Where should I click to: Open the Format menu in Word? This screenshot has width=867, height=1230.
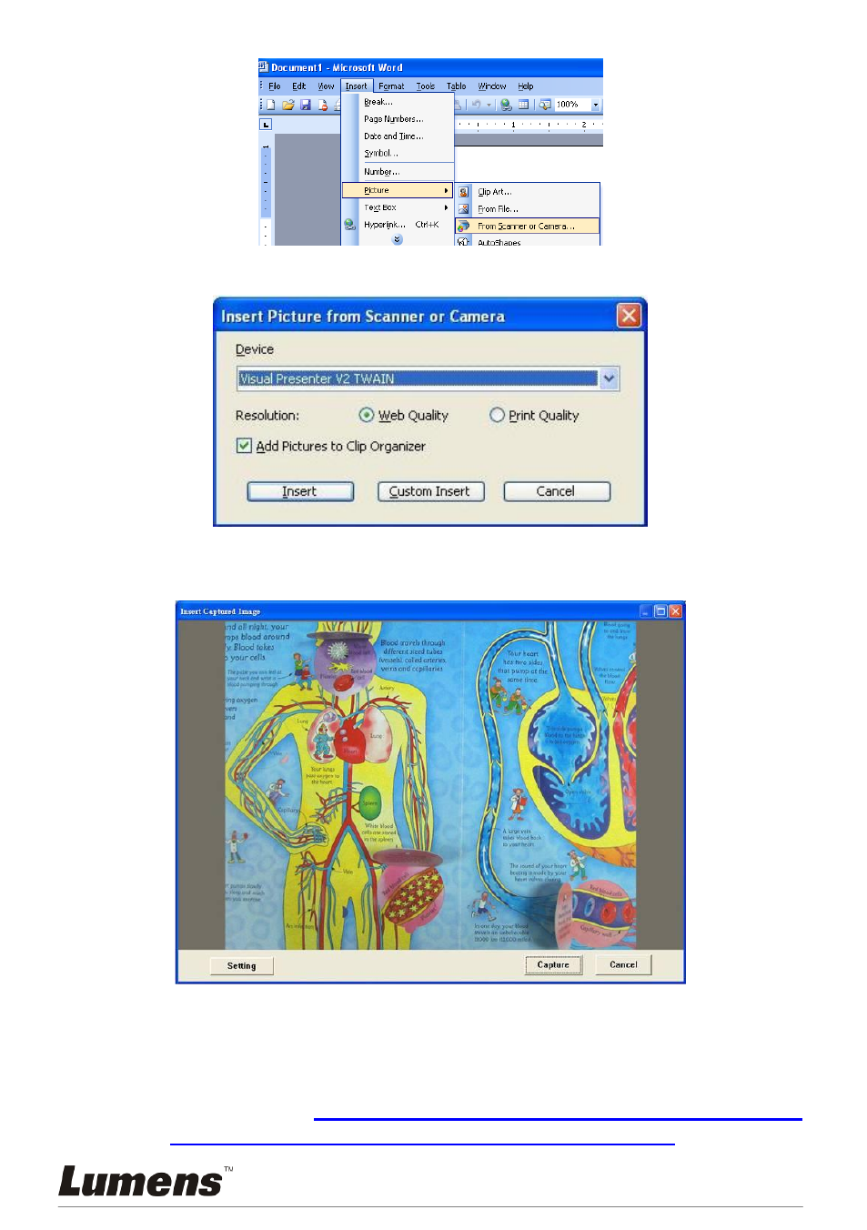pos(391,86)
